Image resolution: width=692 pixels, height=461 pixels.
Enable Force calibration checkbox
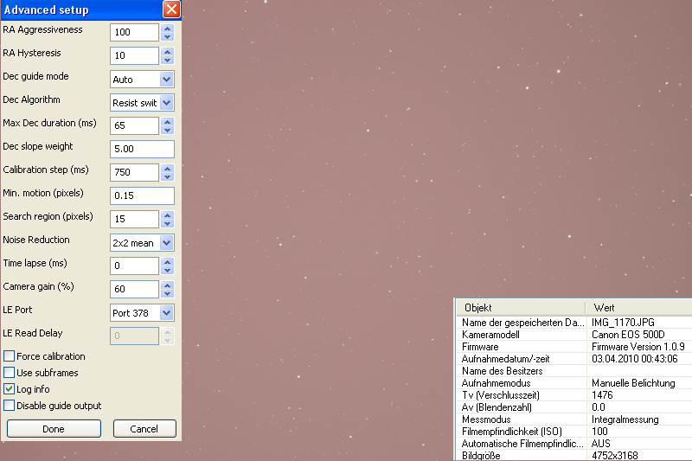coord(10,356)
